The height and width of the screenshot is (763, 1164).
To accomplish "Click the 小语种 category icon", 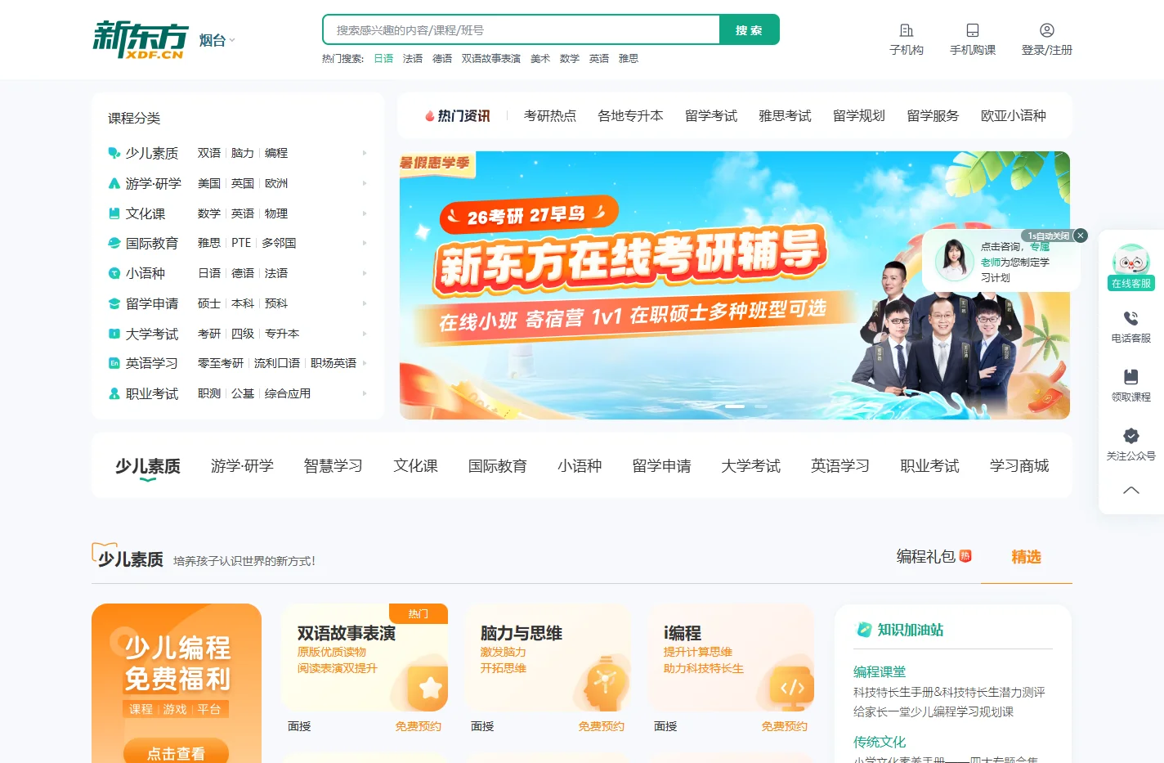I will click(114, 273).
